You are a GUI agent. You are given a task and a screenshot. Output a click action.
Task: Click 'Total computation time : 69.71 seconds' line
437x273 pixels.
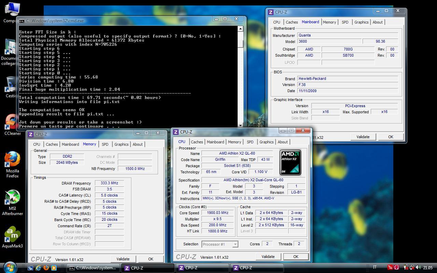click(x=90, y=98)
